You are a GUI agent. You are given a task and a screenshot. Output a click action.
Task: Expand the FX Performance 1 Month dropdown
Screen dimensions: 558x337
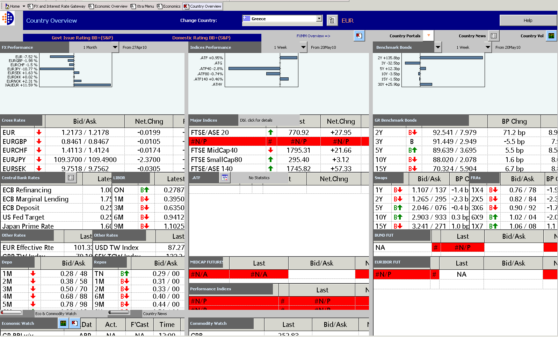click(115, 47)
